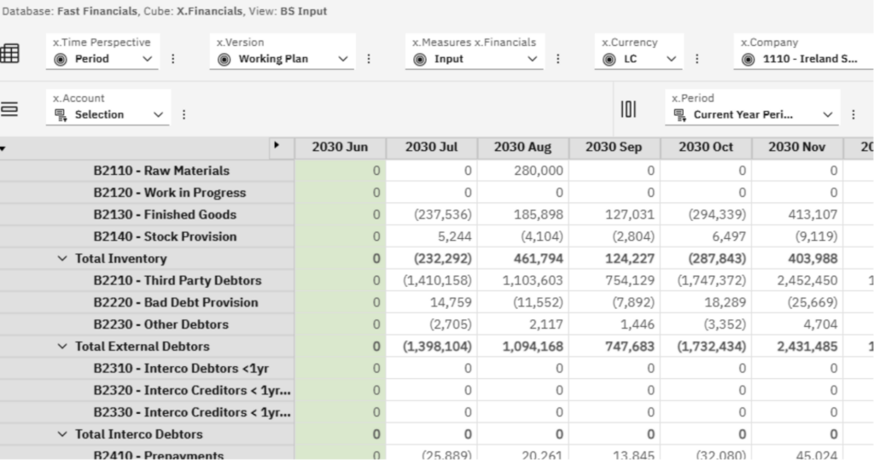Collapse the Total External Debtors row
Screen dimensions: 874x460
(x=62, y=346)
